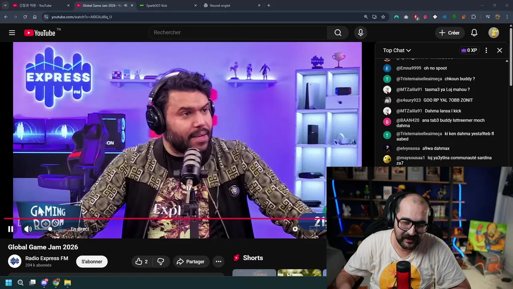Open the live chat three-dot options

pyautogui.click(x=486, y=50)
